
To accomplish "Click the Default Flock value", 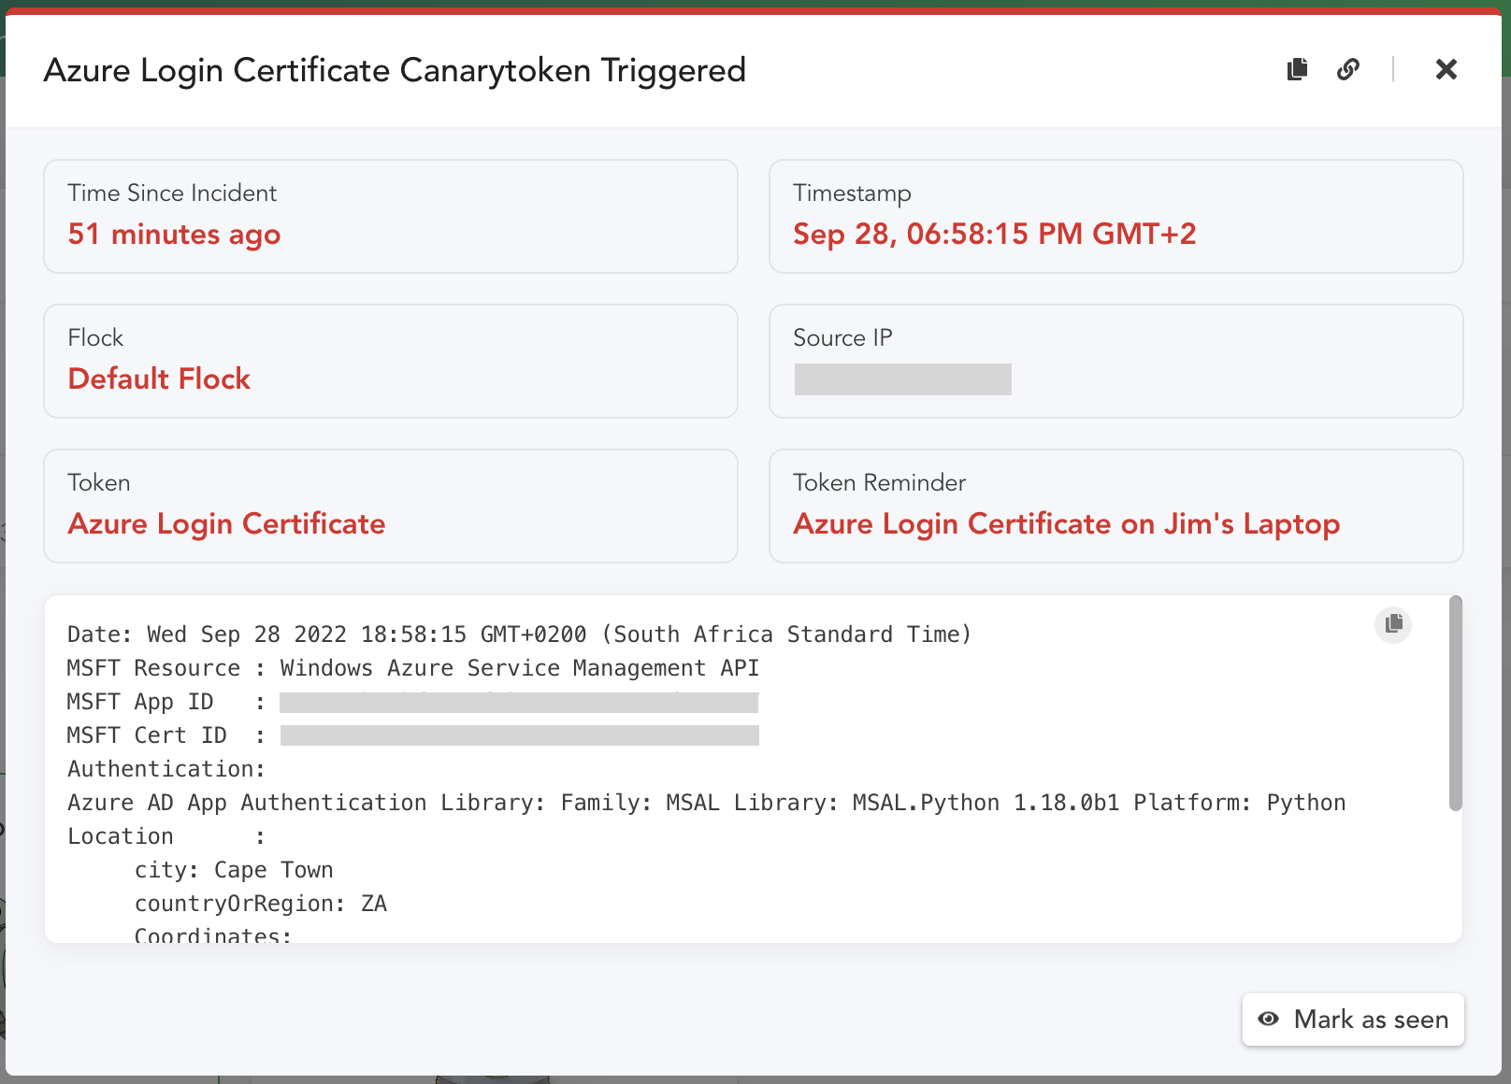I will (159, 378).
